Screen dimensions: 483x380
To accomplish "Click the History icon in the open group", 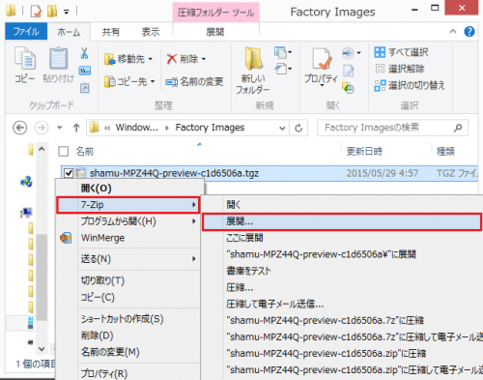I will [x=348, y=88].
